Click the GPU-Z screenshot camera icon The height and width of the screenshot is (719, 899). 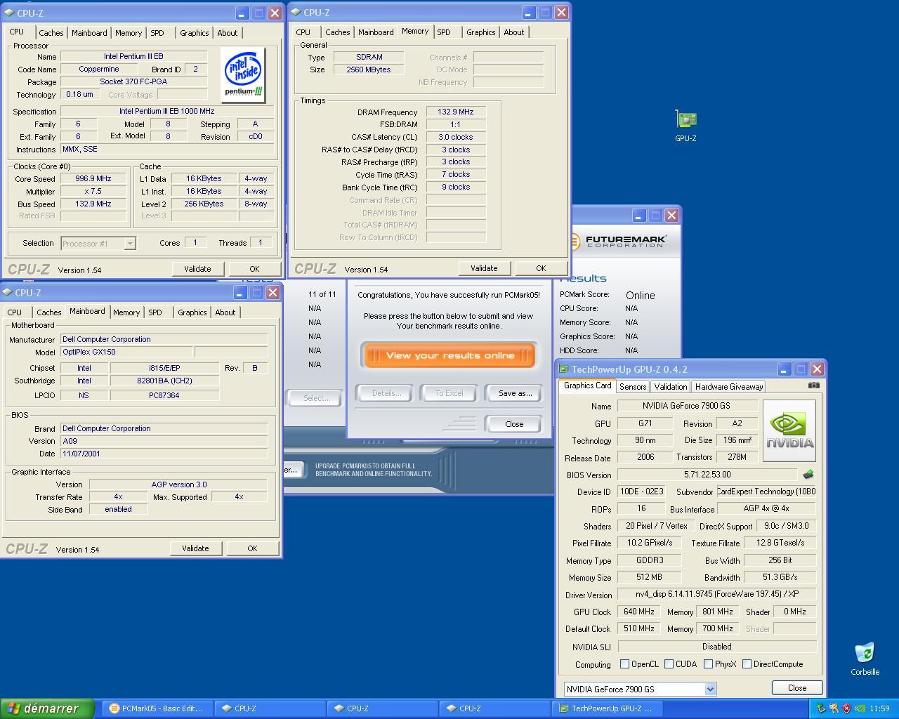813,385
